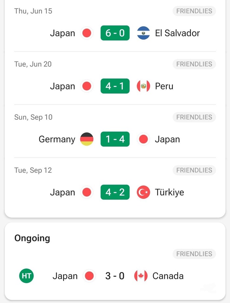Click the El Salvador flag icon
Image resolution: width=230 pixels, height=303 pixels.
[x=143, y=33]
